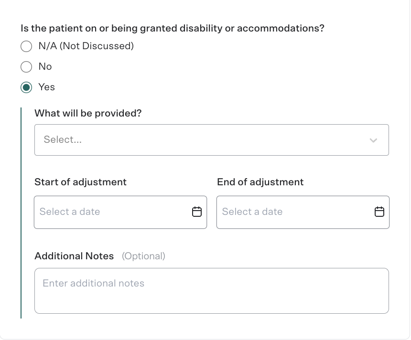Select the Yes radio button
The image size is (411, 340).
26,87
